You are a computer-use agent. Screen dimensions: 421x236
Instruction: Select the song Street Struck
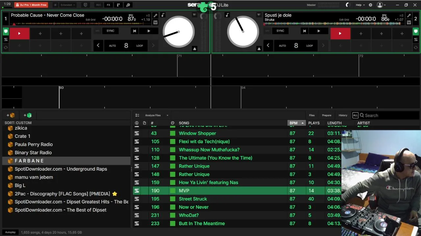193,199
